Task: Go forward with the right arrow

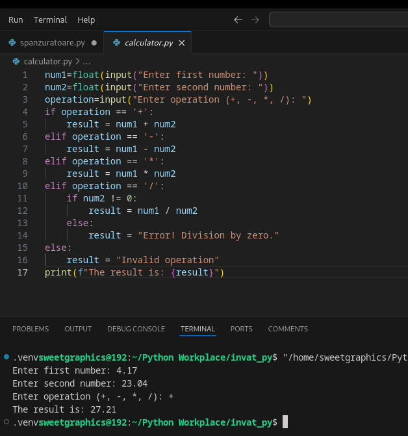Action: (255, 20)
